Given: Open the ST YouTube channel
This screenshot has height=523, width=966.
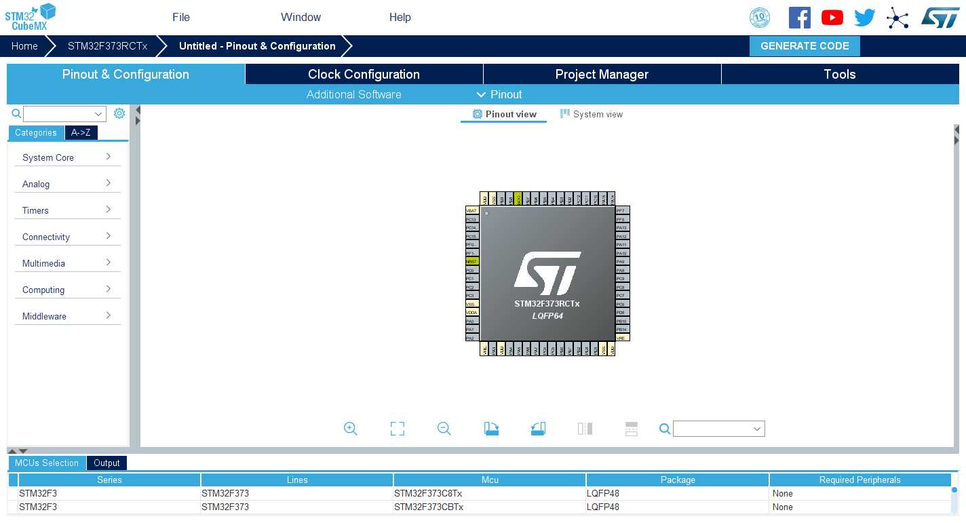Looking at the screenshot, I should (x=832, y=18).
